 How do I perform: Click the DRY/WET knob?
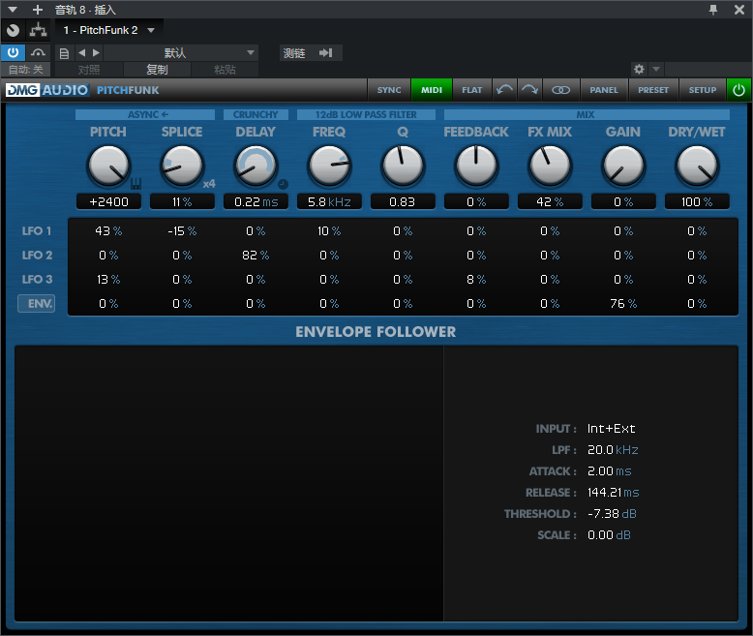coord(697,166)
